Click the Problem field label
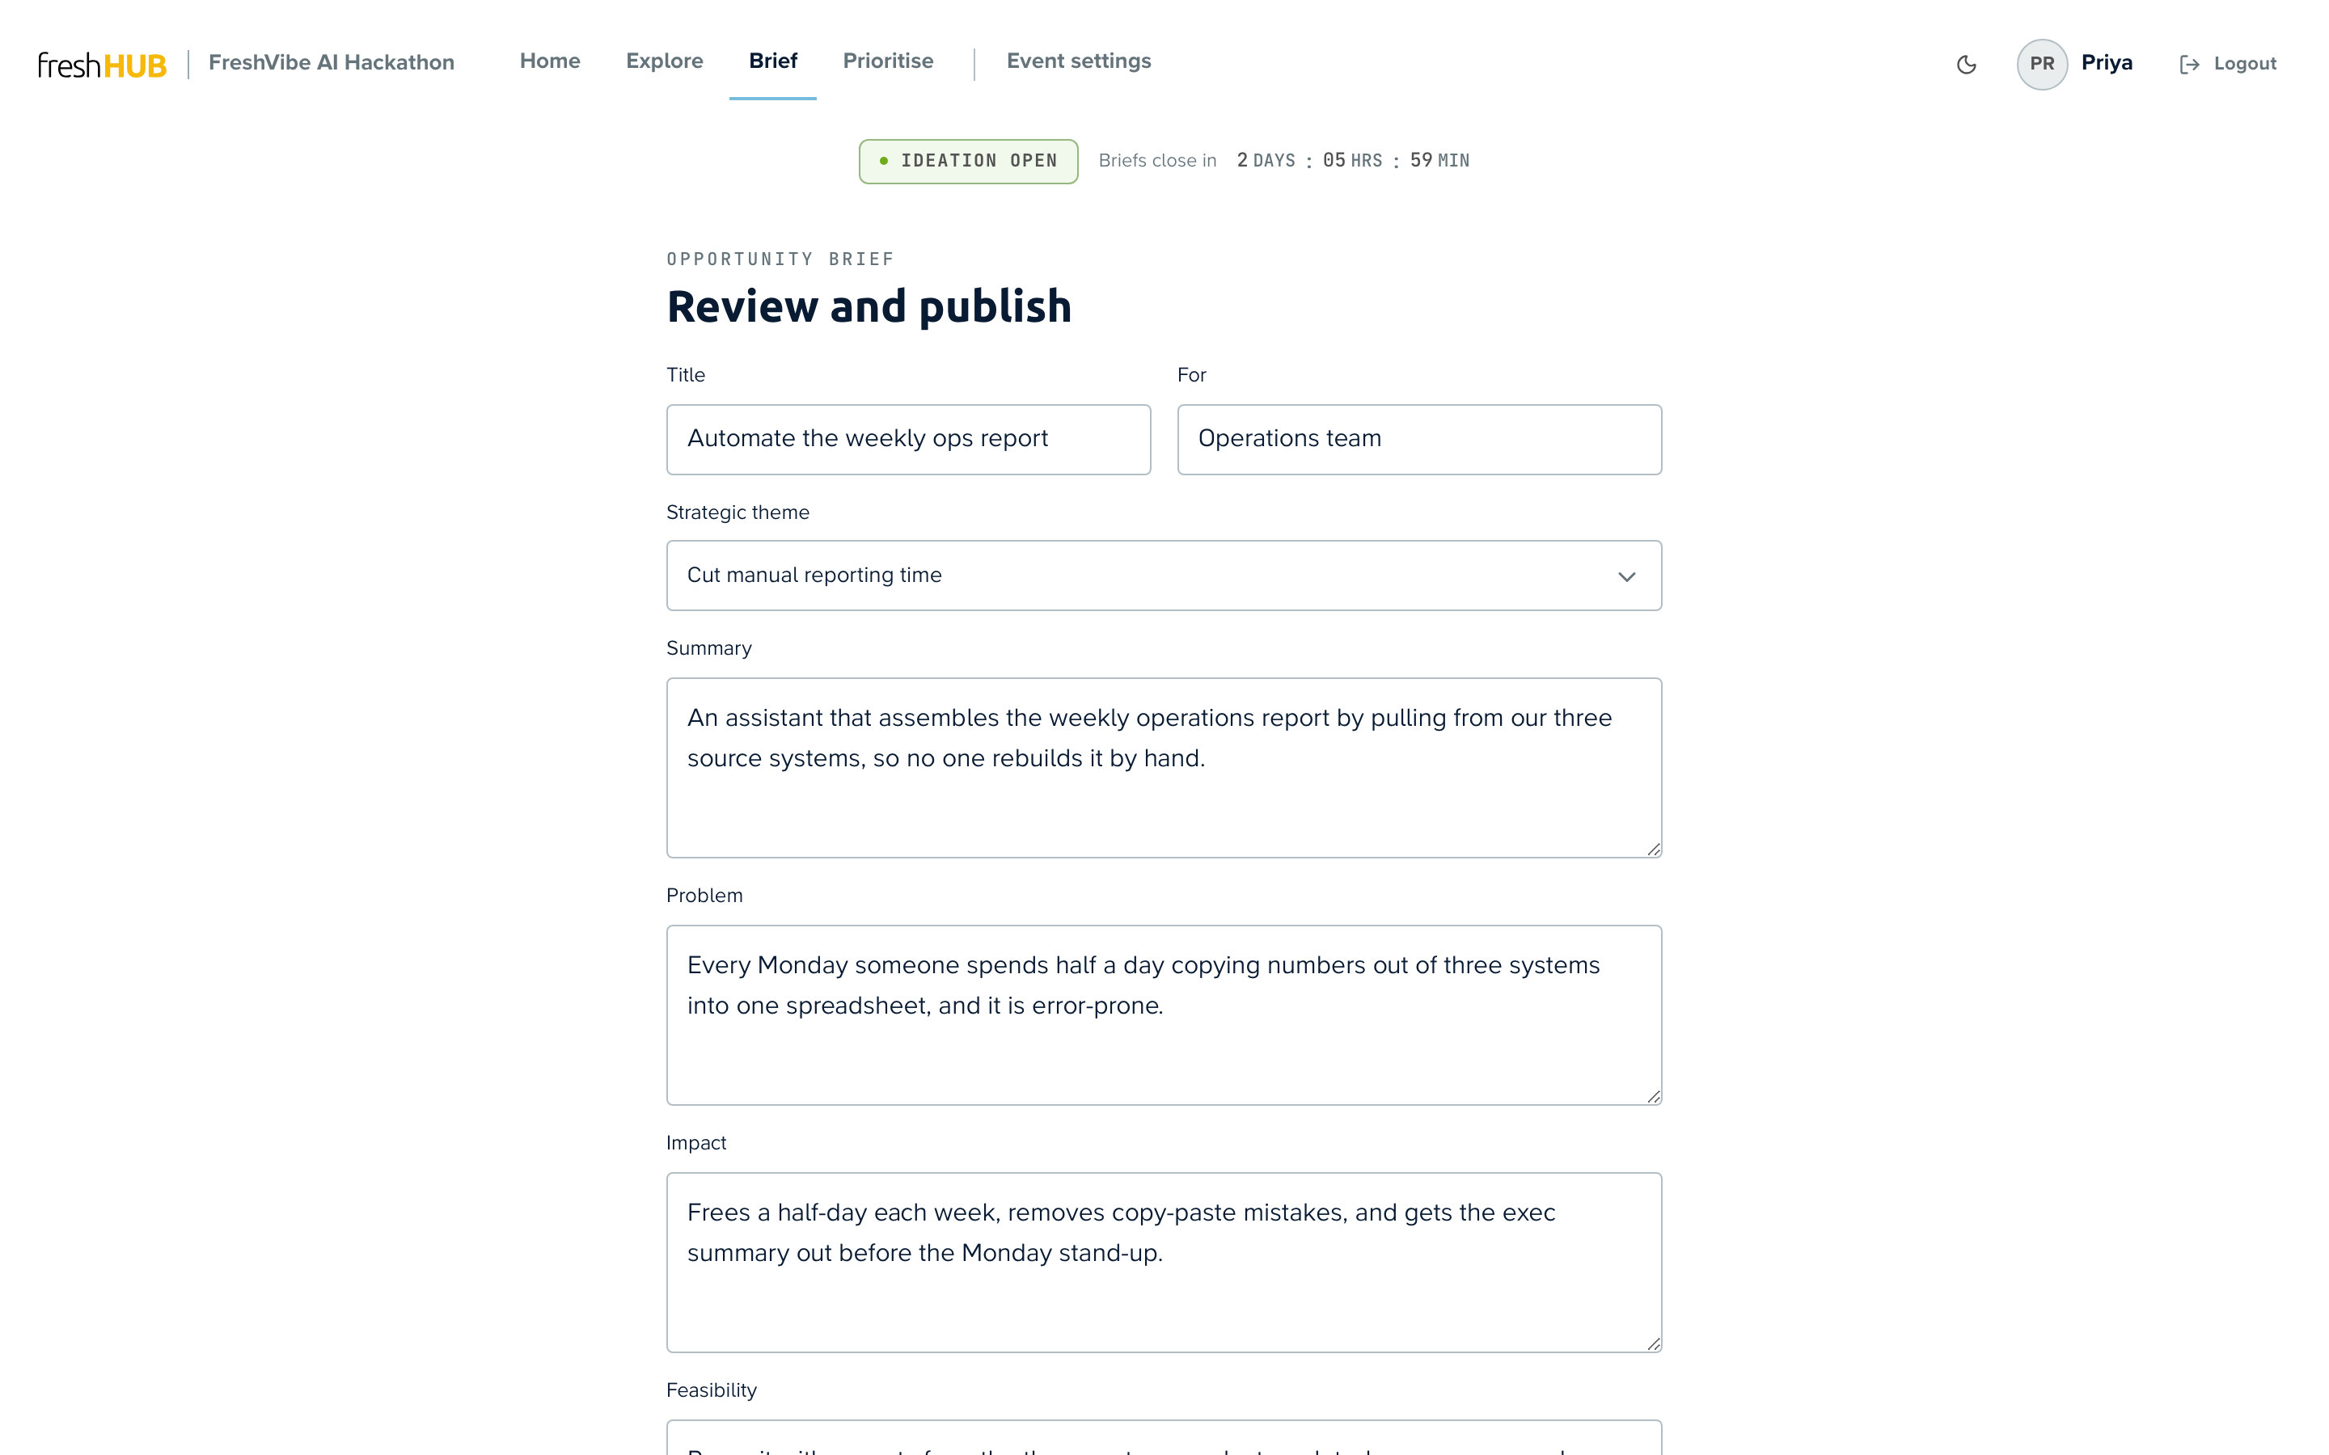 pyautogui.click(x=704, y=895)
